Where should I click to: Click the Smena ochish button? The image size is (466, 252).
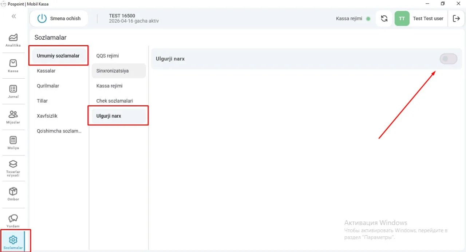click(59, 18)
